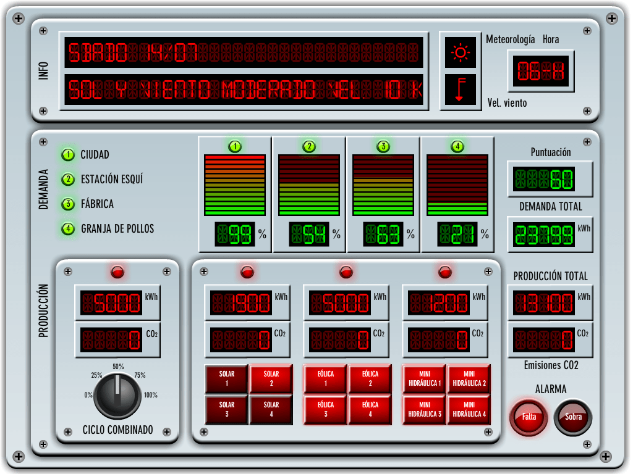Click the red LED above the Eólica panel
The width and height of the screenshot is (633, 474).
point(346,272)
